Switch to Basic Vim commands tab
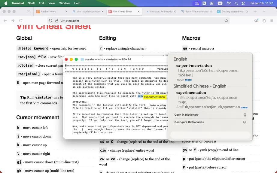Image resolution: width=277 pixels, height=173 pixels. click(x=197, y=11)
